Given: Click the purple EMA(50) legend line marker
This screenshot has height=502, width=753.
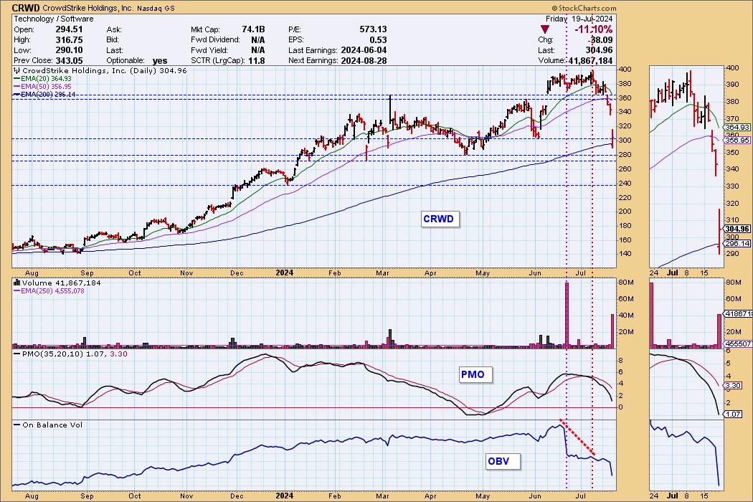Looking at the screenshot, I should tap(18, 87).
